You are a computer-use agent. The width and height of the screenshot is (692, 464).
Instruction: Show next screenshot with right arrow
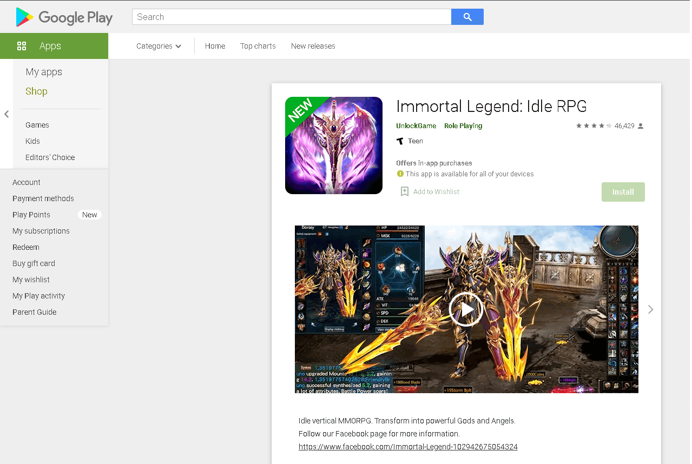[650, 309]
